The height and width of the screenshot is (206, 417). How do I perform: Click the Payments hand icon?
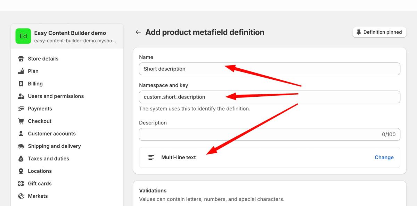[21, 109]
